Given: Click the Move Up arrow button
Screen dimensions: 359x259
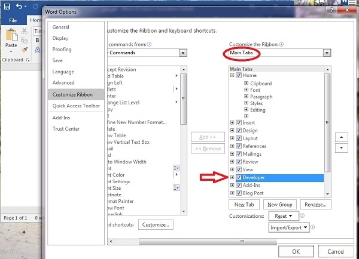Looking at the screenshot, I should (x=341, y=136).
